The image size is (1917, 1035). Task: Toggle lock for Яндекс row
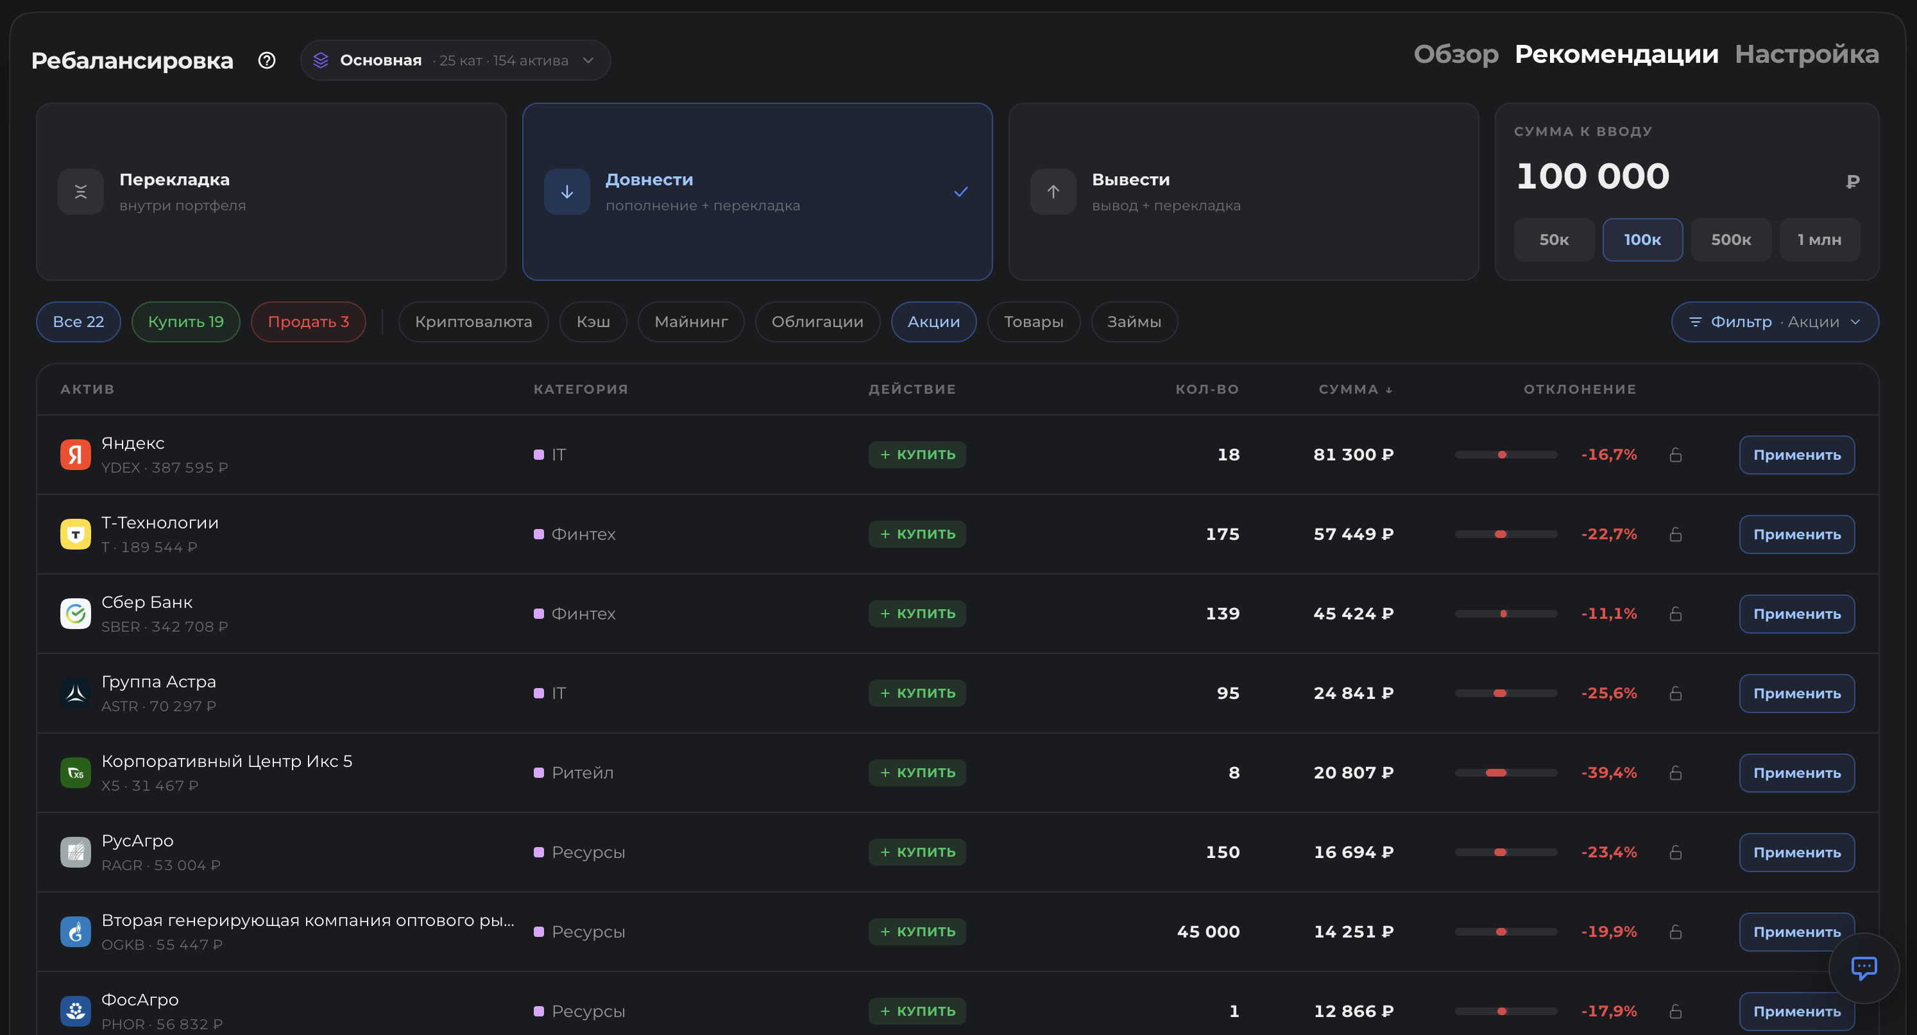point(1675,455)
